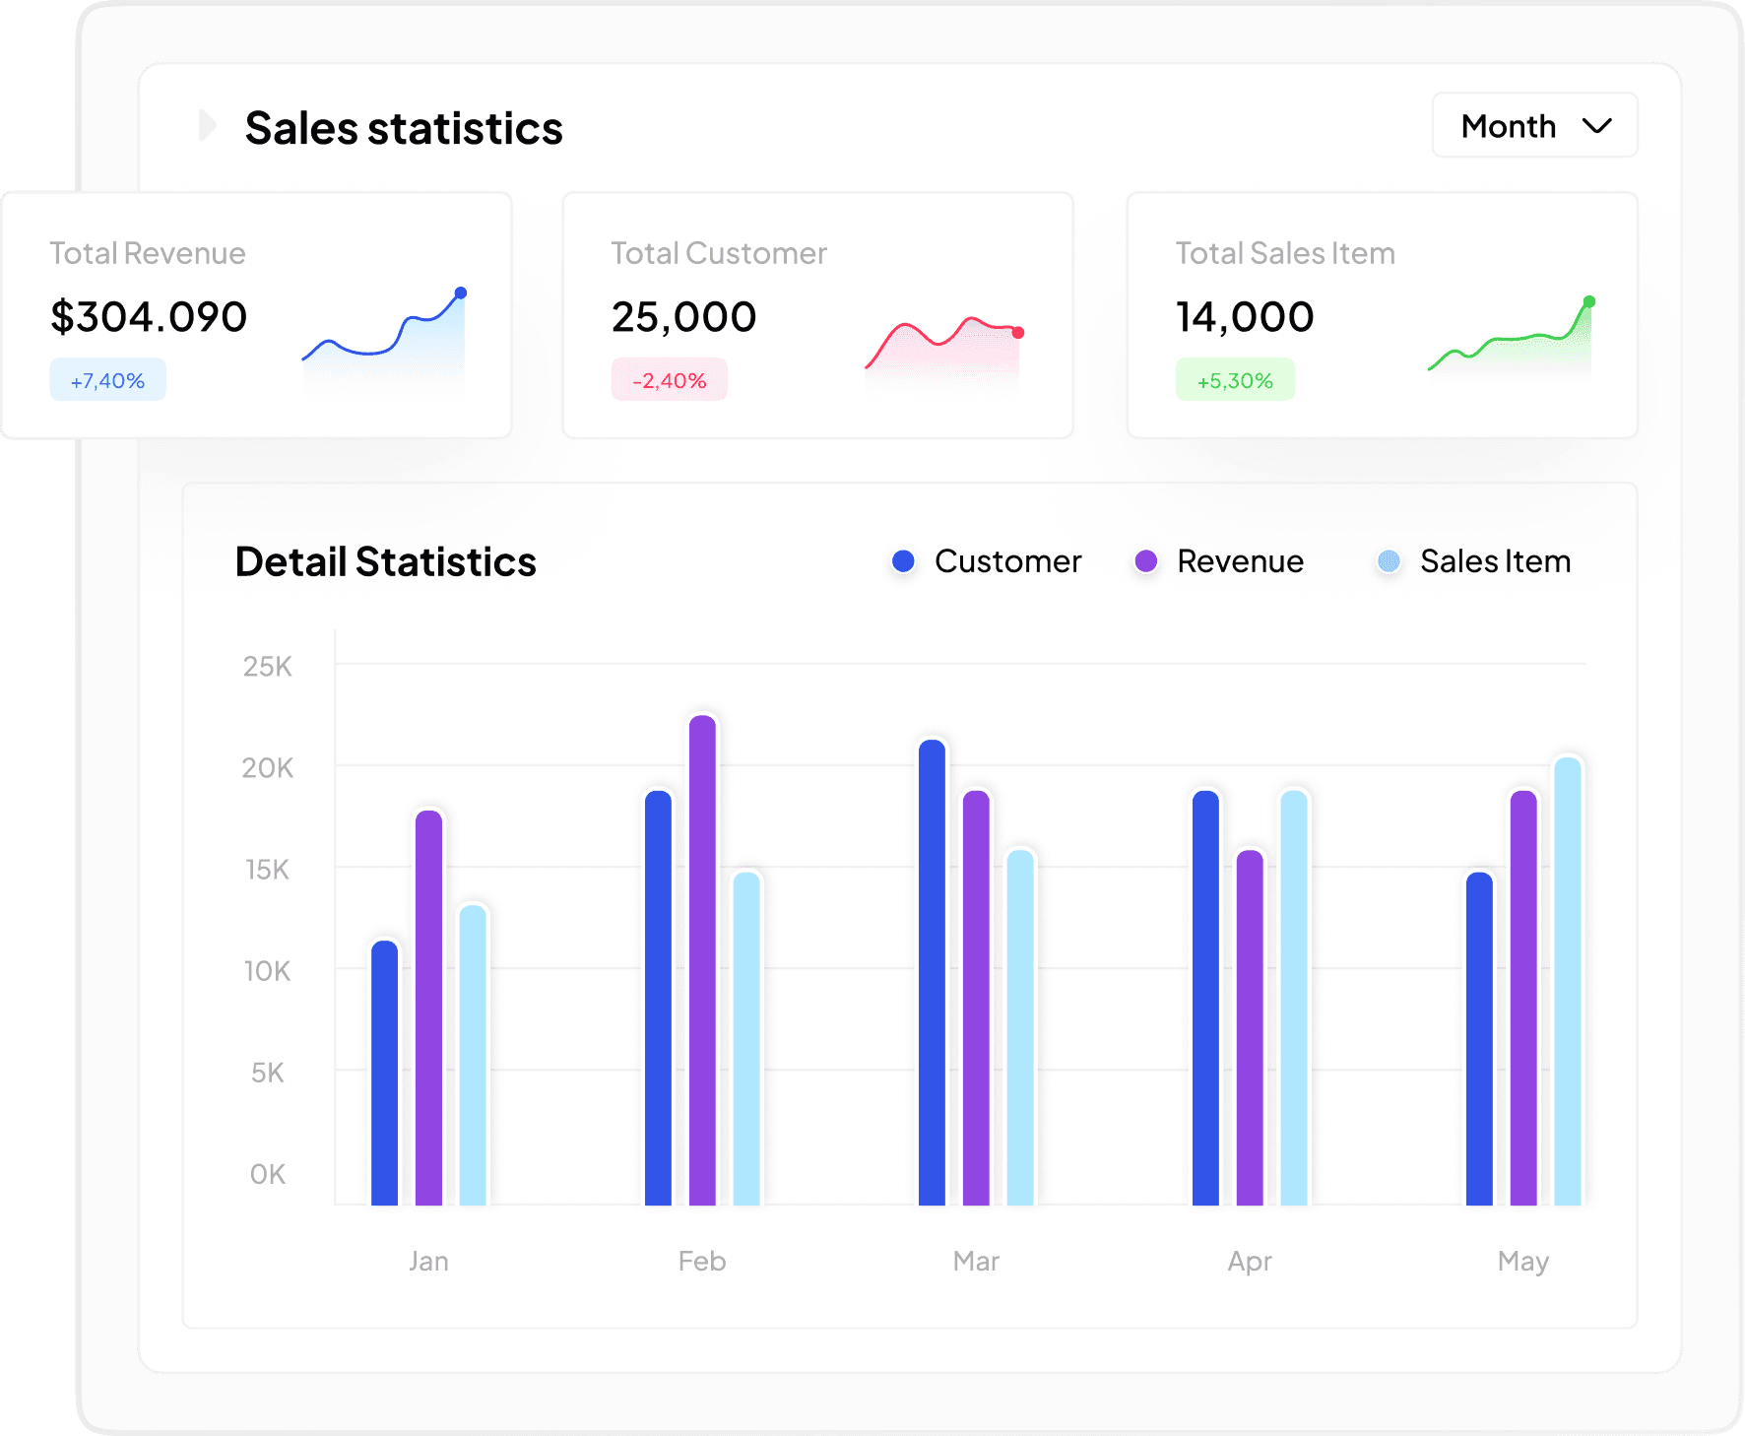Screen dimensions: 1745x1436
Task: Click the -2,40% customer change badge
Action: click(670, 379)
